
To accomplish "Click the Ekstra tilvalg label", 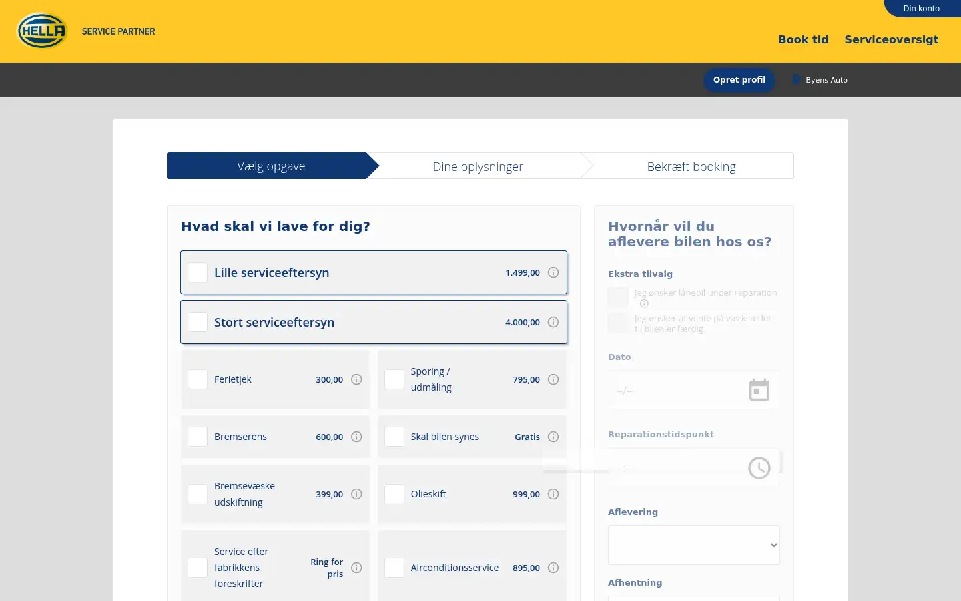I will point(640,274).
